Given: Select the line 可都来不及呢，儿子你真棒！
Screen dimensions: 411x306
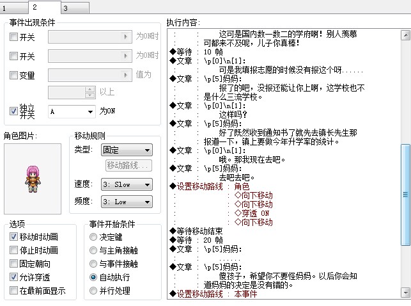Looking at the screenshot, I should pyautogui.click(x=252, y=43).
